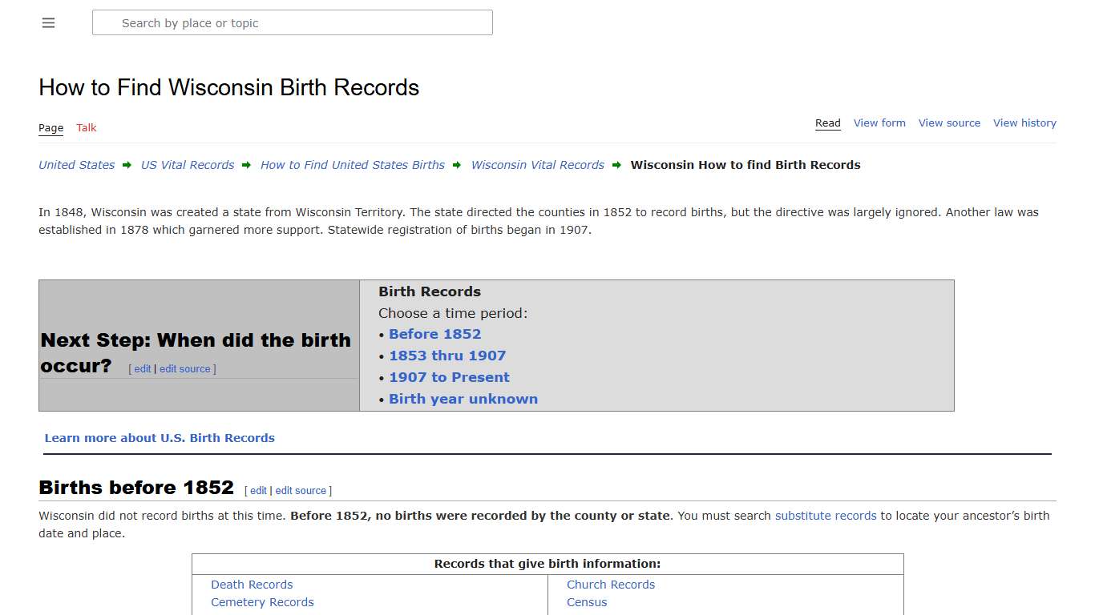
Task: Open Wisconsin Vital Records breadcrumb link
Action: [x=537, y=165]
